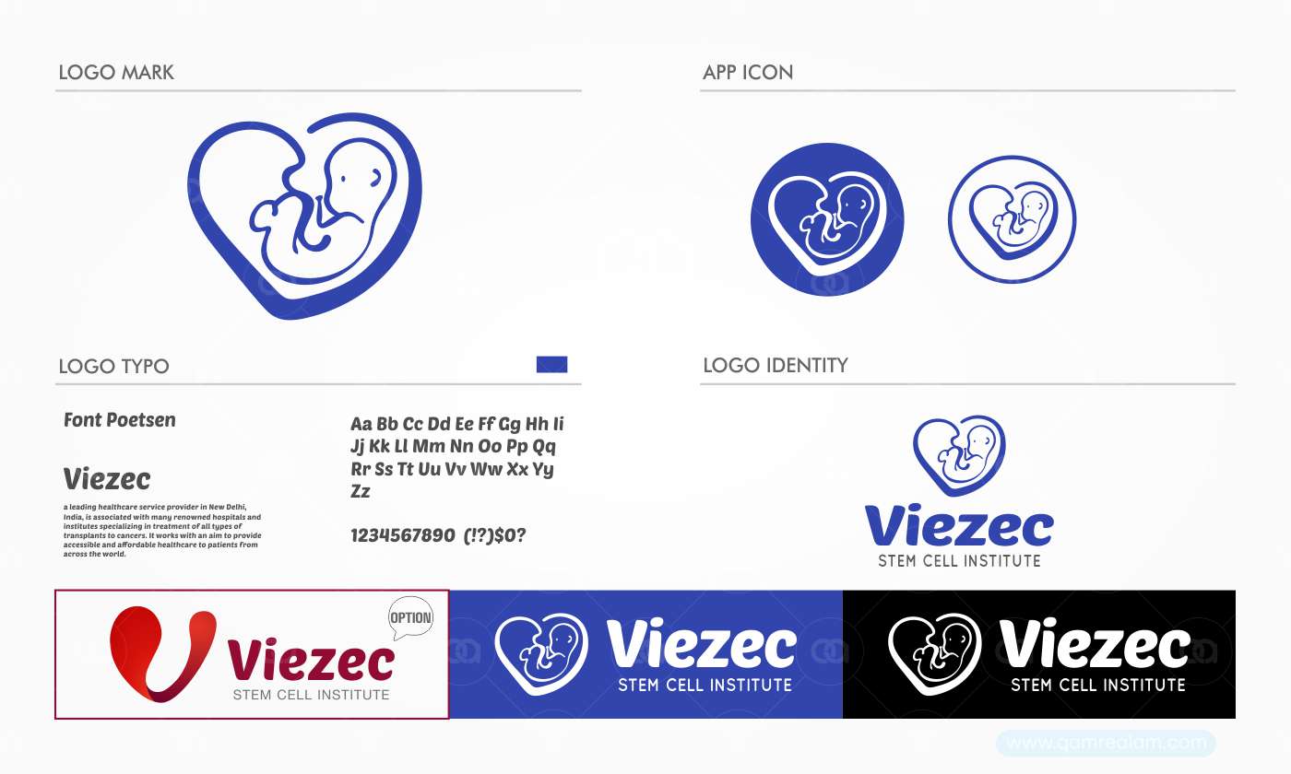1291x774 pixels.
Task: Click the APP ICON section heading
Action: pyautogui.click(x=748, y=72)
